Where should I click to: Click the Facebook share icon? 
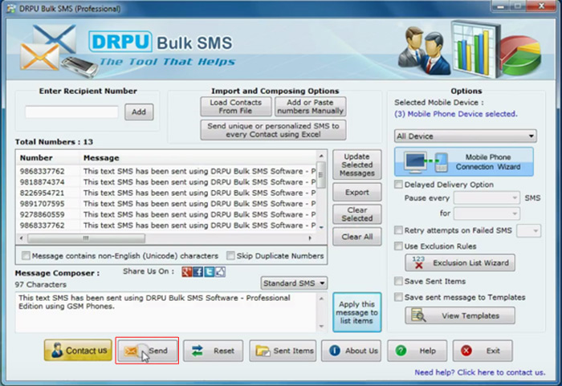click(x=198, y=272)
